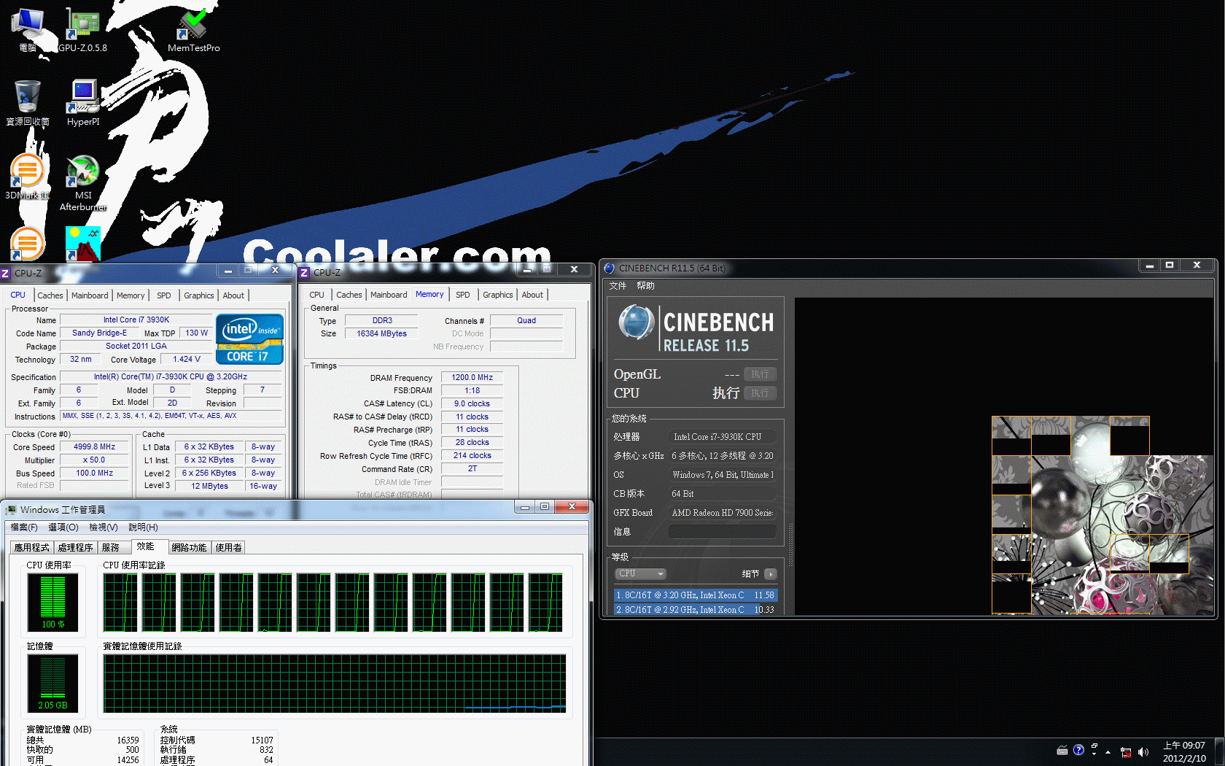
Task: Open the language bar options down arrow
Action: pyautogui.click(x=1094, y=754)
